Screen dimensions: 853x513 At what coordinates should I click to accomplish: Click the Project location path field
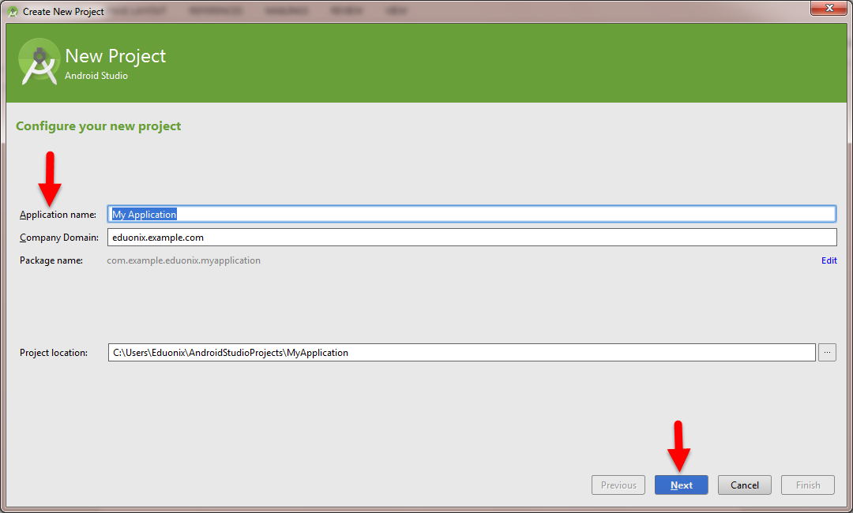tap(461, 352)
